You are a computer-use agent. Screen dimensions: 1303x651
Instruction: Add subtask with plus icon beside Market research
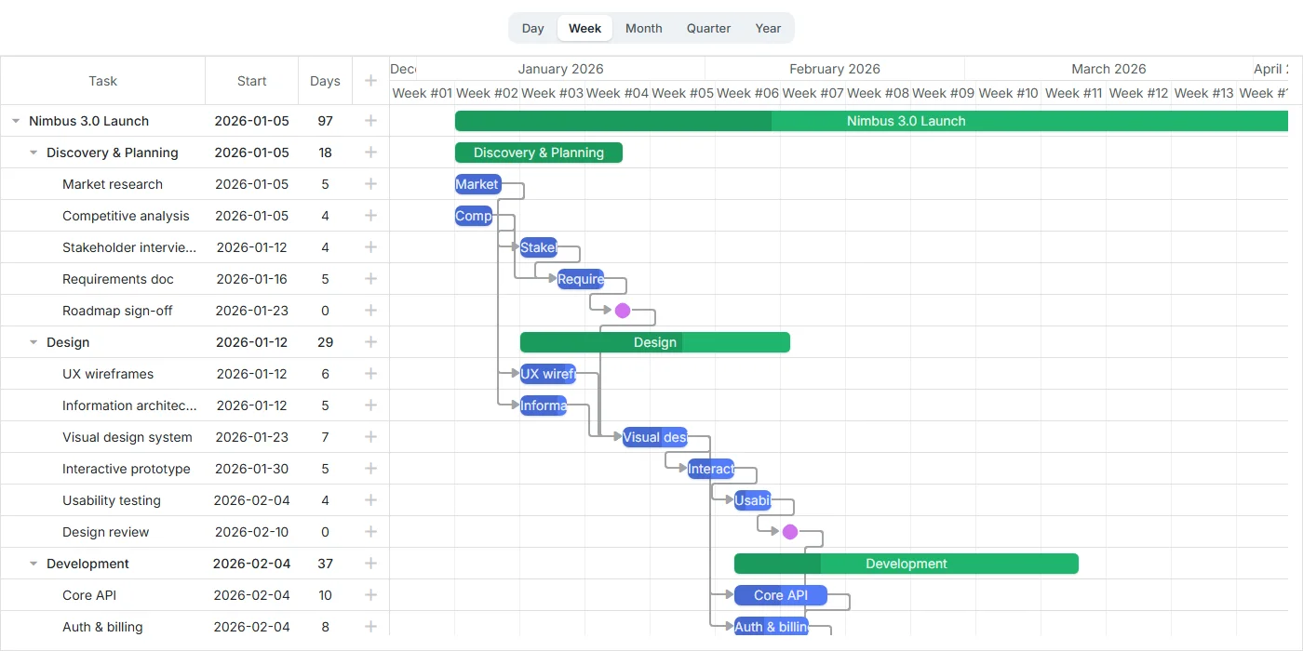tap(370, 184)
